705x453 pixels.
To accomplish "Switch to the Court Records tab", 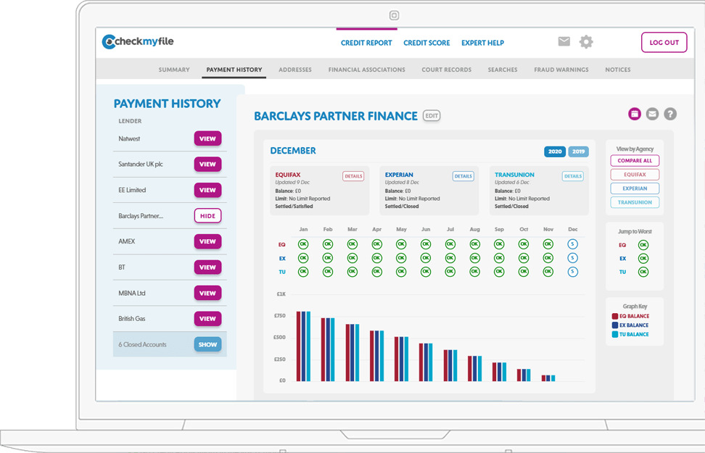I will (x=447, y=70).
